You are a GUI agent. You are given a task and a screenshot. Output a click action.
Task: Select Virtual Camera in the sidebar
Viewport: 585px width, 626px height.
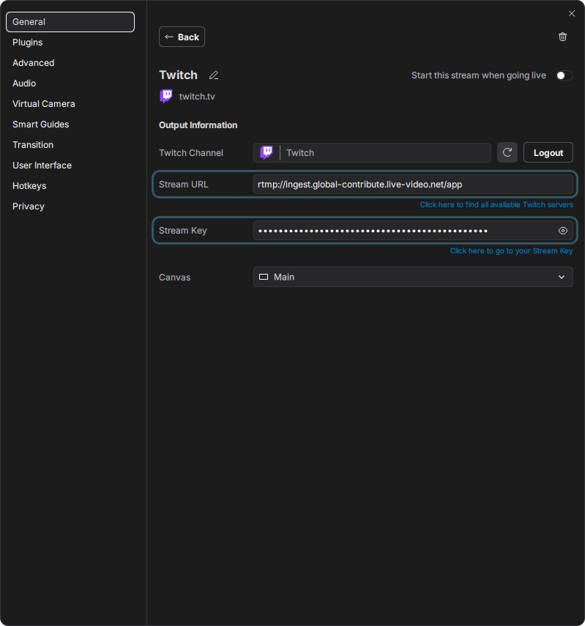pyautogui.click(x=44, y=104)
